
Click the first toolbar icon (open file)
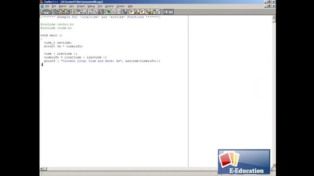pyautogui.click(x=44, y=12)
